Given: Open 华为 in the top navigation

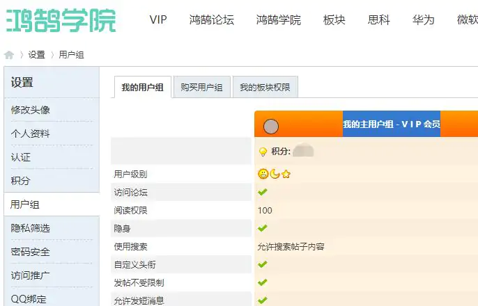Looking at the screenshot, I should click(x=423, y=20).
